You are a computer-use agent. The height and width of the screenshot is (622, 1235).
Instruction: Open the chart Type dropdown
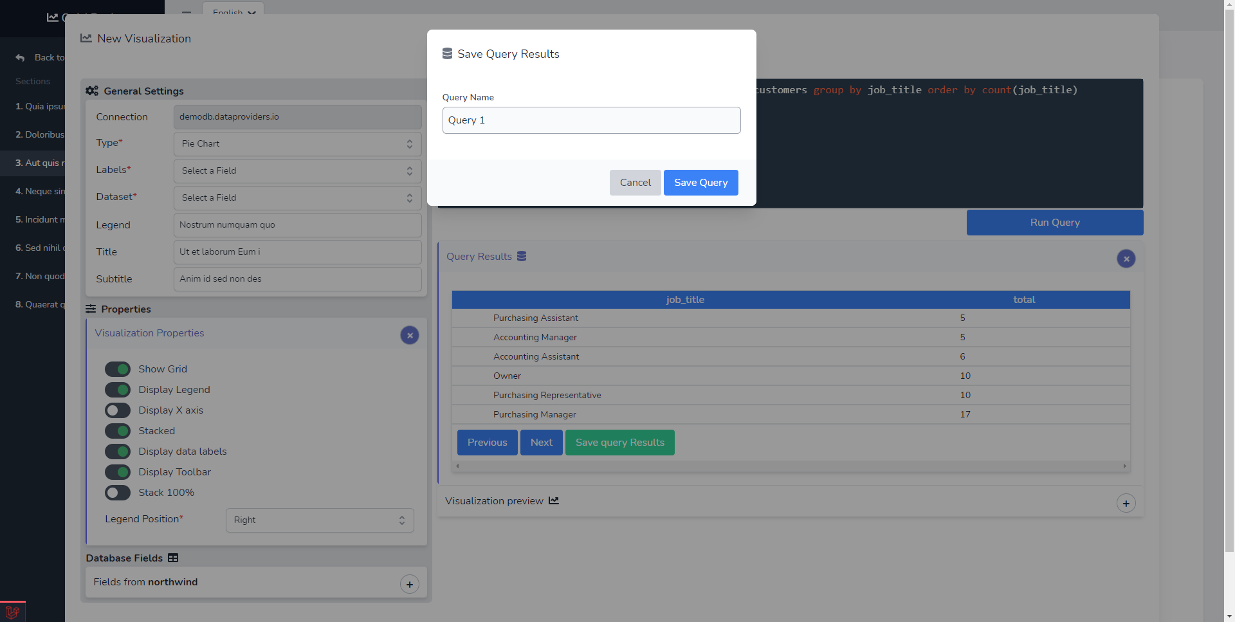[x=297, y=144]
